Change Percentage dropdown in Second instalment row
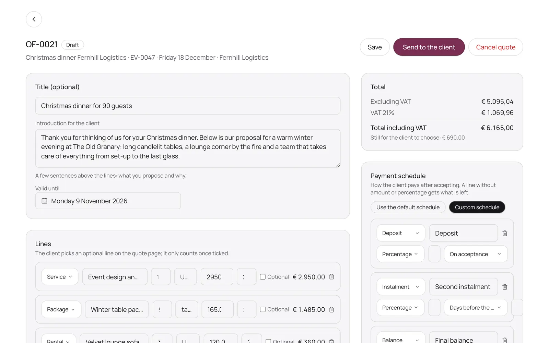Screen dimensions: 549x343 click(x=400, y=308)
